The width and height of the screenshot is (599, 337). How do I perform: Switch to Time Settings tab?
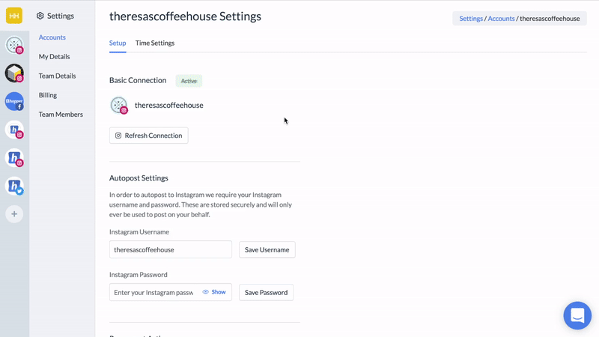tap(155, 43)
